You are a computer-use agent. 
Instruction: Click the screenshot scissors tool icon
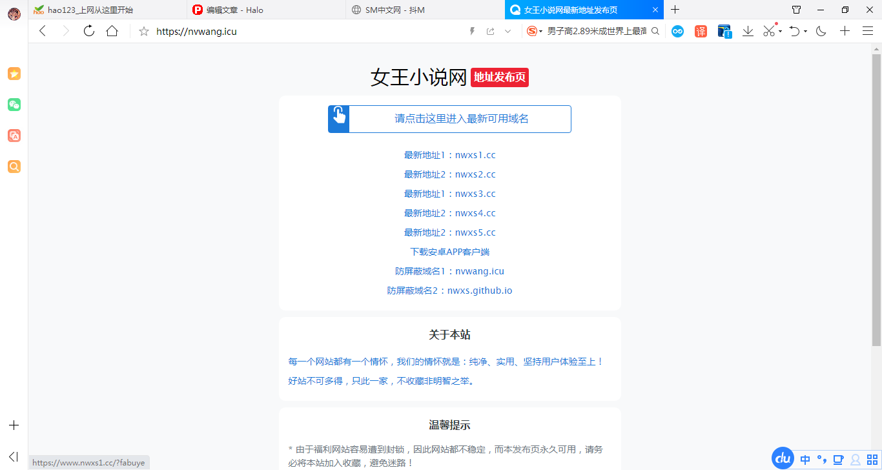[x=768, y=31]
